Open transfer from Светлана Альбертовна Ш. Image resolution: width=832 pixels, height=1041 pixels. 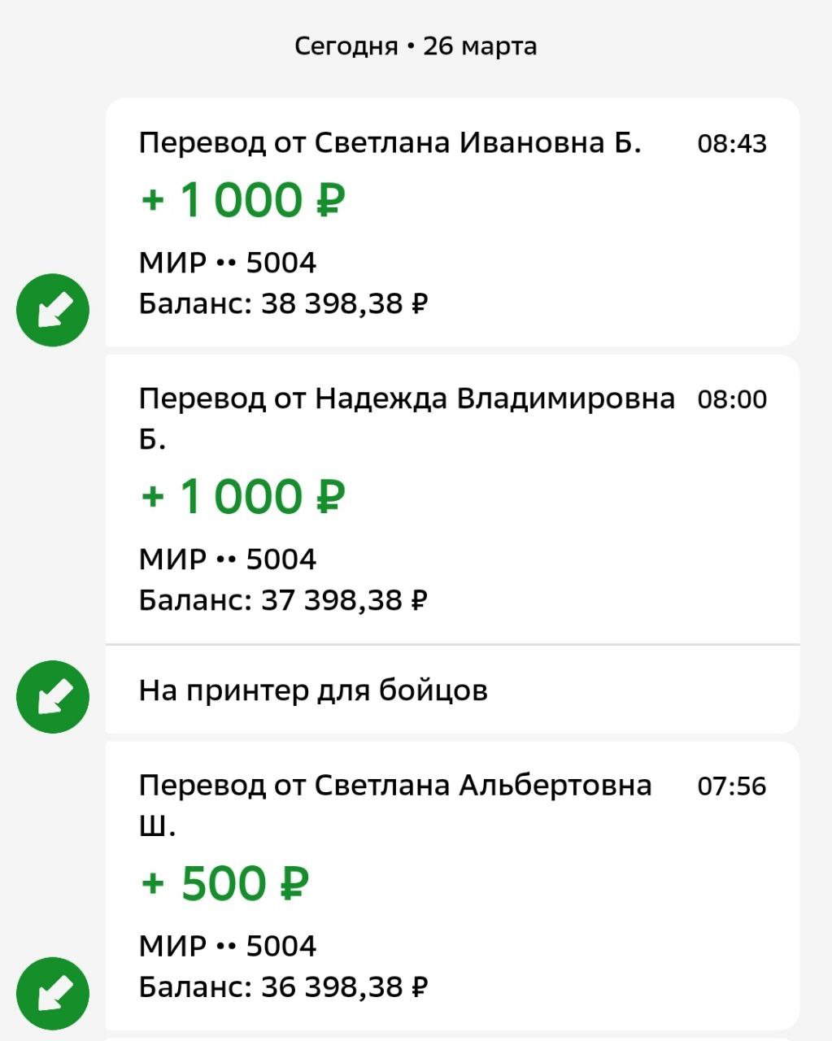[x=452, y=886]
